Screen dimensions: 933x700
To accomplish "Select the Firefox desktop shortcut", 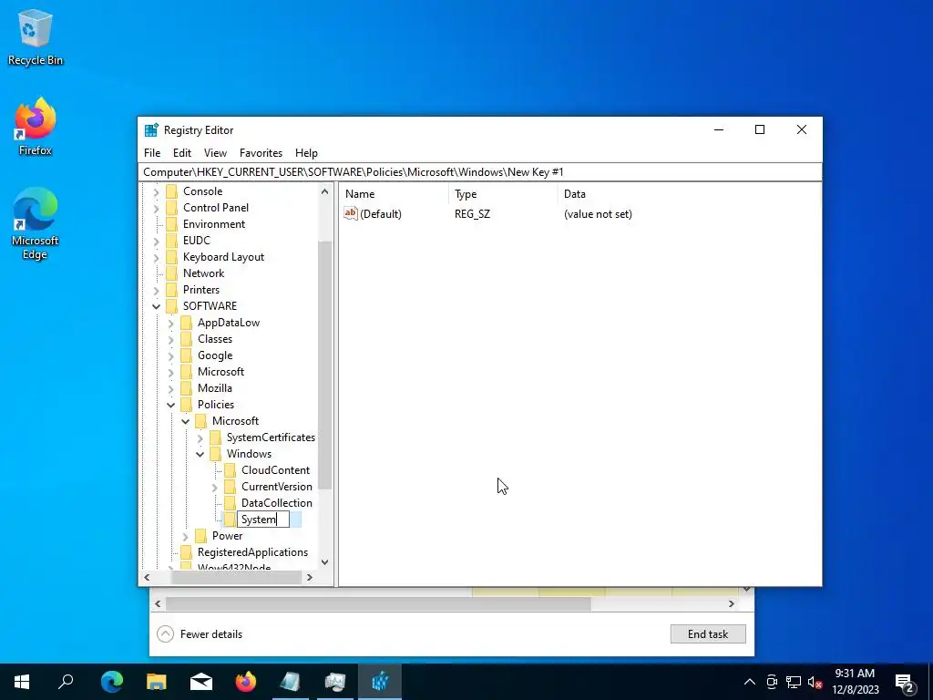I will point(36,128).
